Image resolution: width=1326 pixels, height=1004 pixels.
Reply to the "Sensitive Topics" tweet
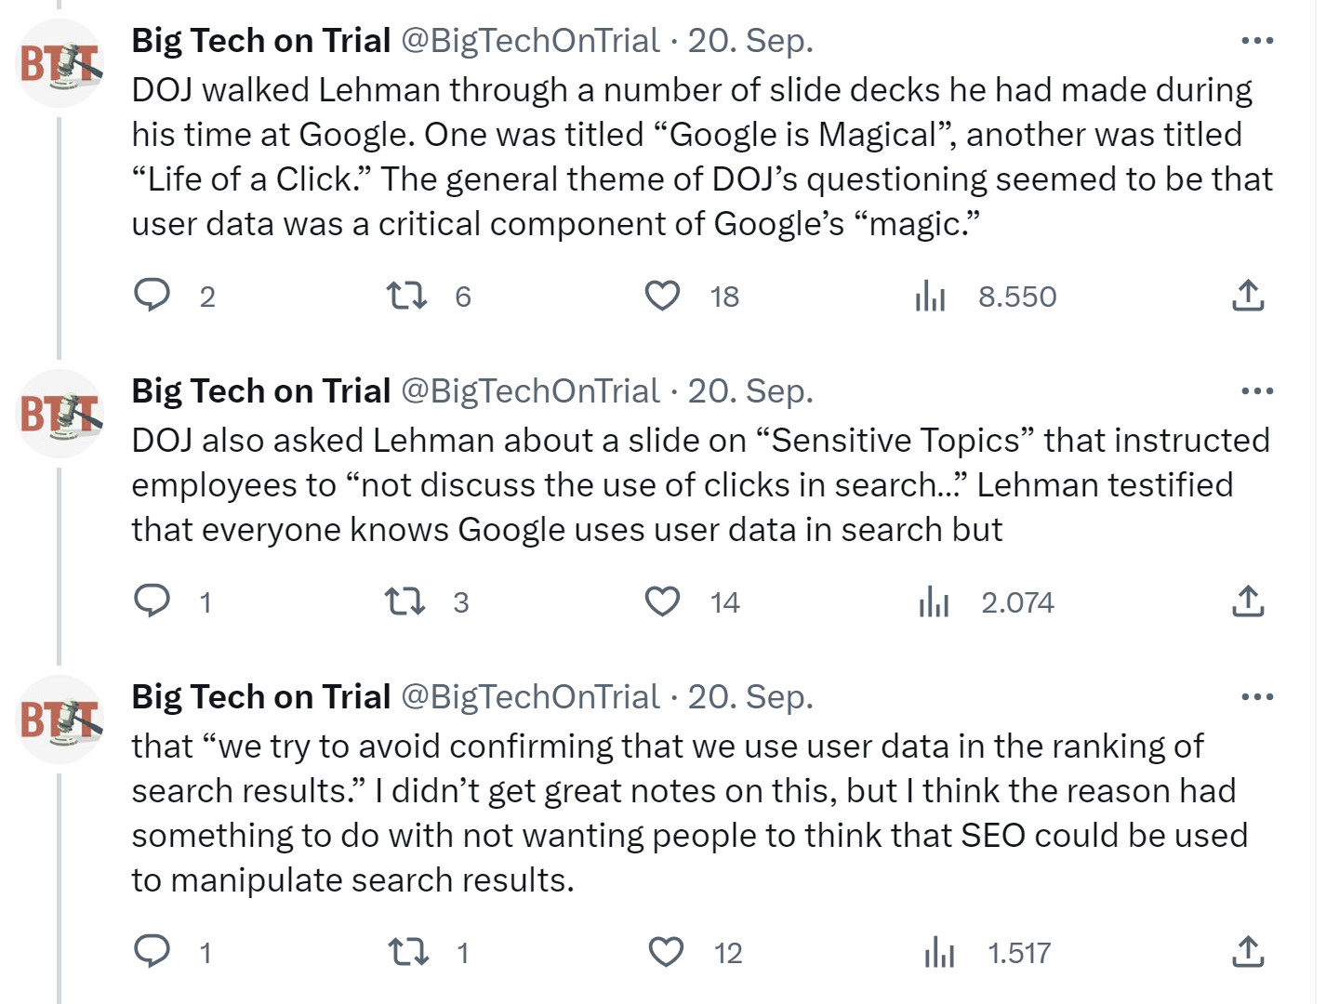click(152, 601)
